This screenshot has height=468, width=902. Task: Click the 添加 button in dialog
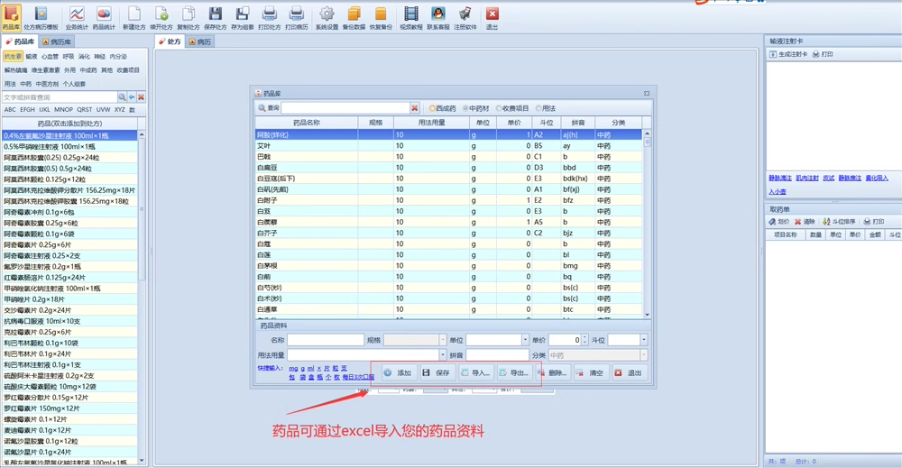pyautogui.click(x=398, y=372)
